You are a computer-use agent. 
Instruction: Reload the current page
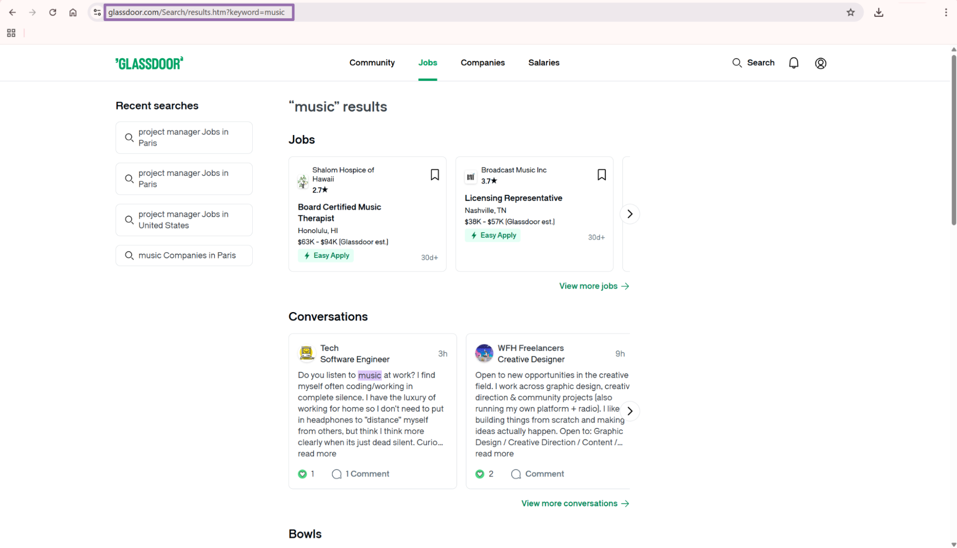click(53, 12)
